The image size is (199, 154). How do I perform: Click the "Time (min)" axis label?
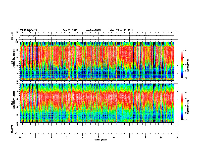coord(101,140)
